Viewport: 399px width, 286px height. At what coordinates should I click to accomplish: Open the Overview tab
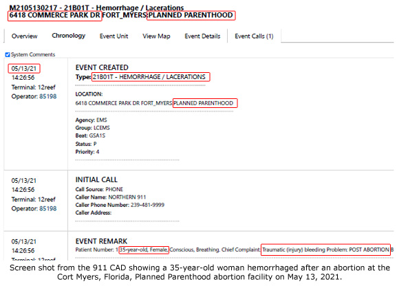click(x=25, y=36)
